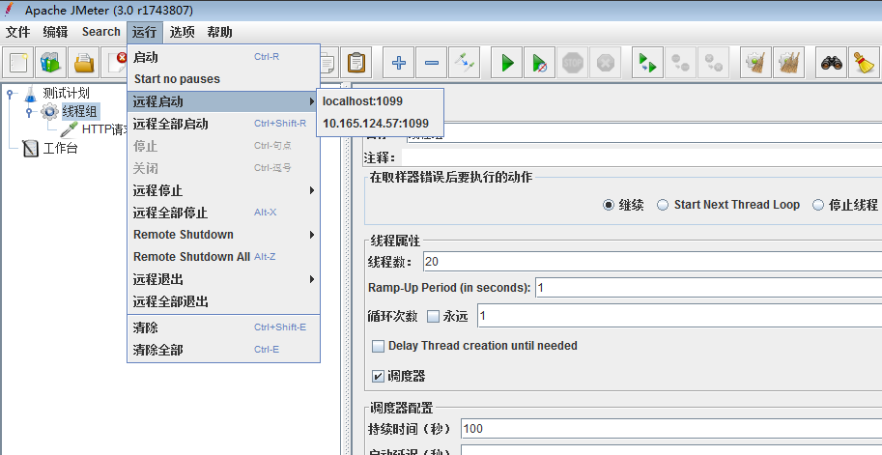Click the 注释 comment field

click(641, 157)
